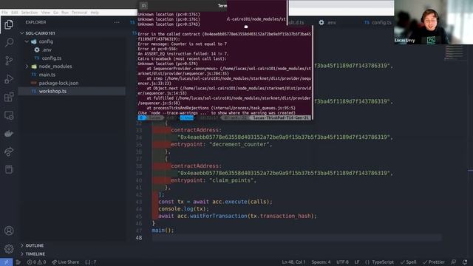
Task: Toggle the Spell checker status item
Action: [x=408, y=262]
